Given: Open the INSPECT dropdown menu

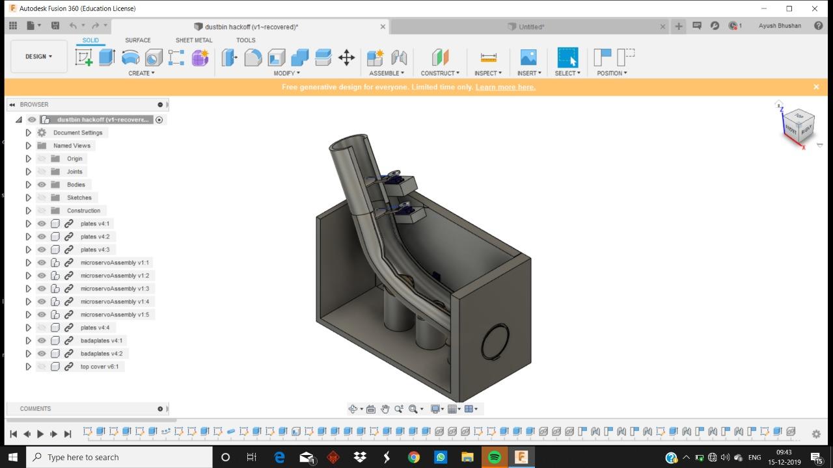Looking at the screenshot, I should tap(488, 73).
